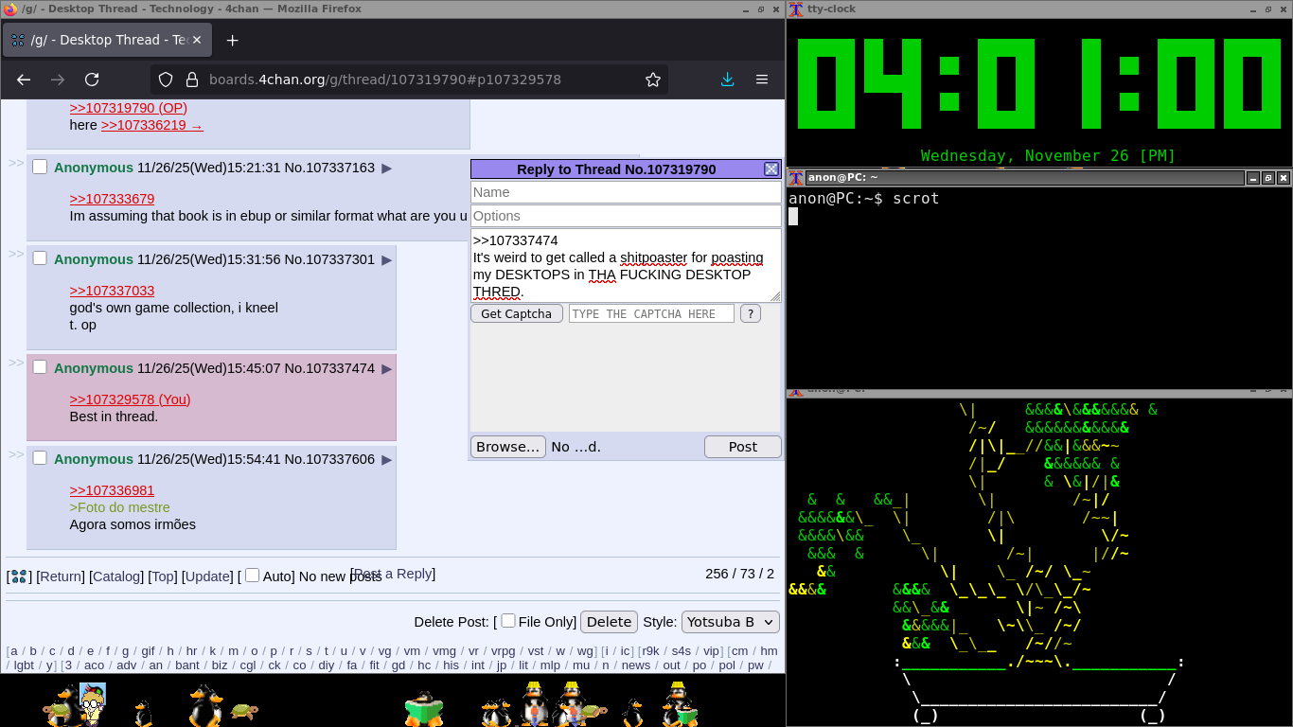Hide post No.107337606 via side arrows
The height and width of the screenshot is (727, 1293).
[x=16, y=454]
